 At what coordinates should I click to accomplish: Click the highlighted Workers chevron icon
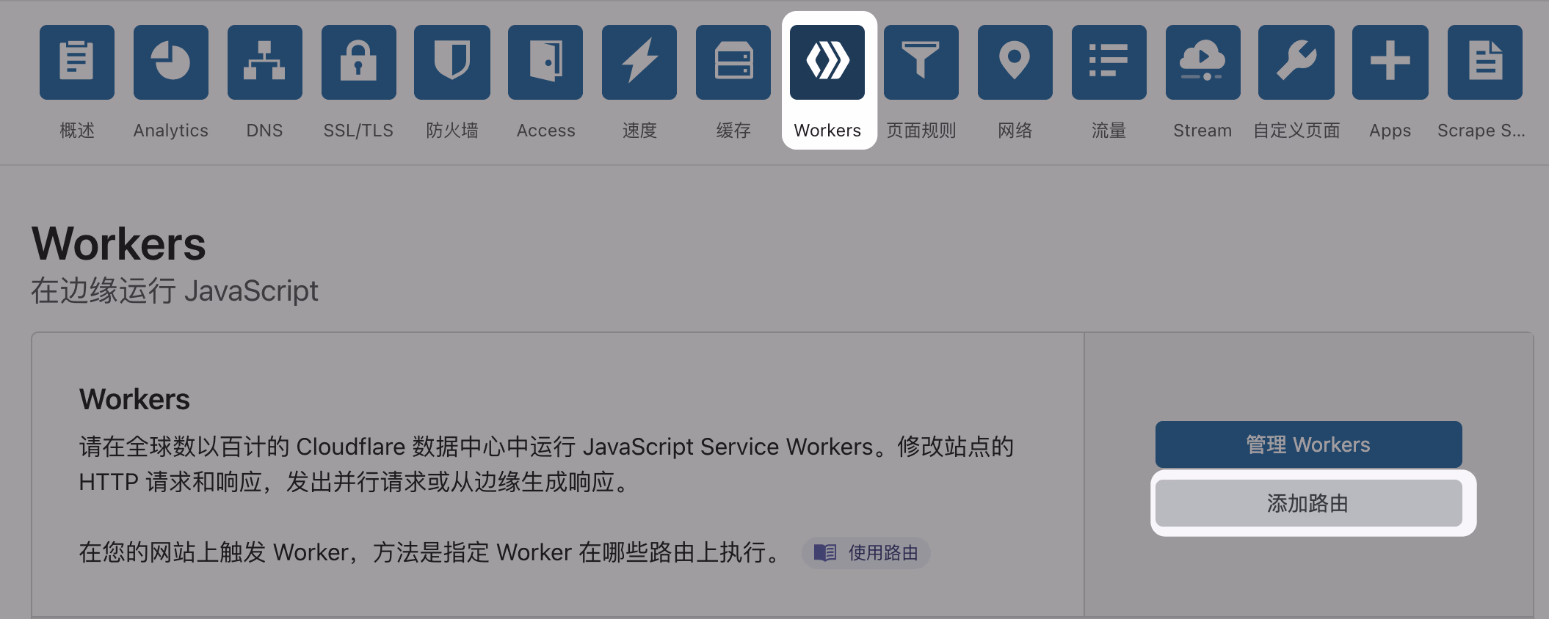(x=827, y=62)
